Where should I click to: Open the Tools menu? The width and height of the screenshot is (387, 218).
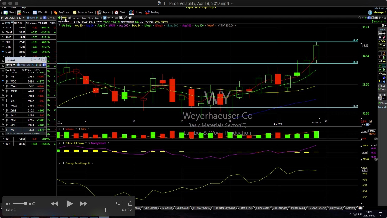(13, 7)
